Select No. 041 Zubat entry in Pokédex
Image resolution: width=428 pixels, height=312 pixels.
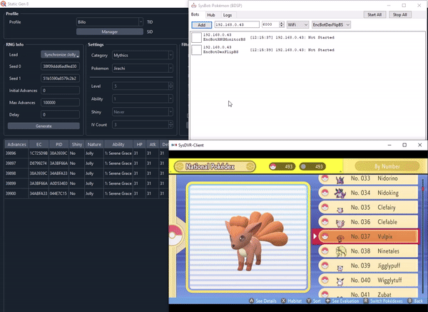(x=368, y=294)
